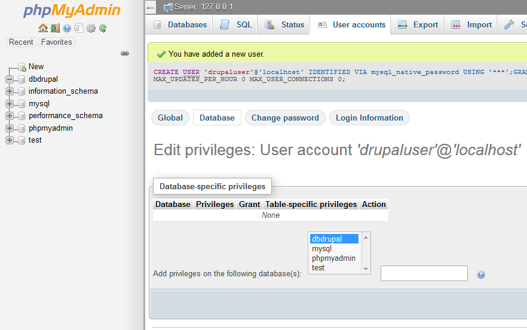Viewport: 527px width, 330px height.
Task: Go to phpMyAdmin home icon
Action: pos(42,28)
